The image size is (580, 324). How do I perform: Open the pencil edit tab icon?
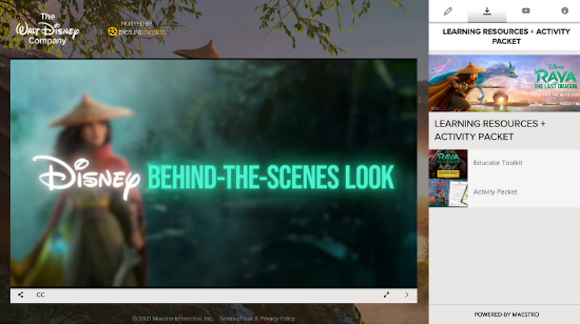coord(448,11)
